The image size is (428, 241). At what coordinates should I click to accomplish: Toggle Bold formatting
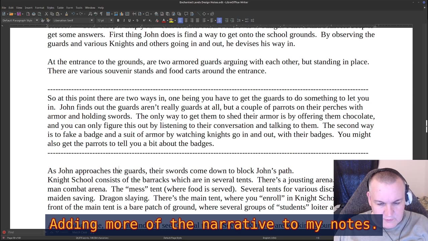pos(118,20)
